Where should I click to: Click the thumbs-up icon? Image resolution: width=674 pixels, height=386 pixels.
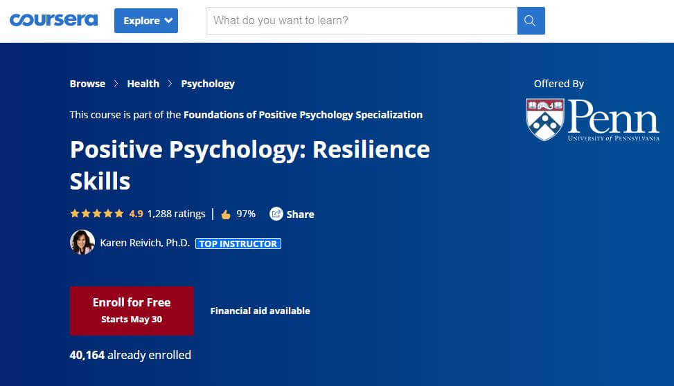(226, 214)
